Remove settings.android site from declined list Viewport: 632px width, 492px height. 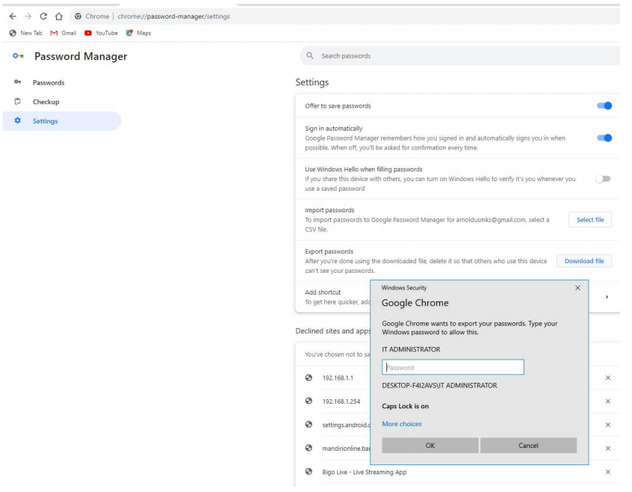click(x=608, y=425)
